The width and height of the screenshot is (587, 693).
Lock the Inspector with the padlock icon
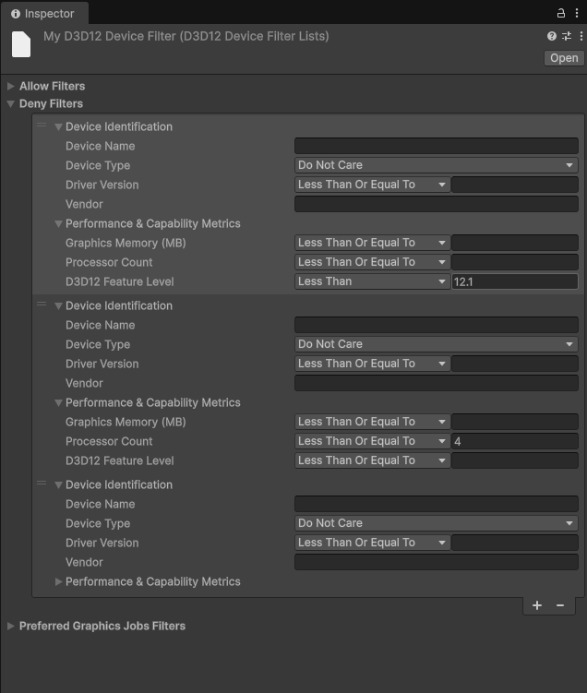point(561,13)
